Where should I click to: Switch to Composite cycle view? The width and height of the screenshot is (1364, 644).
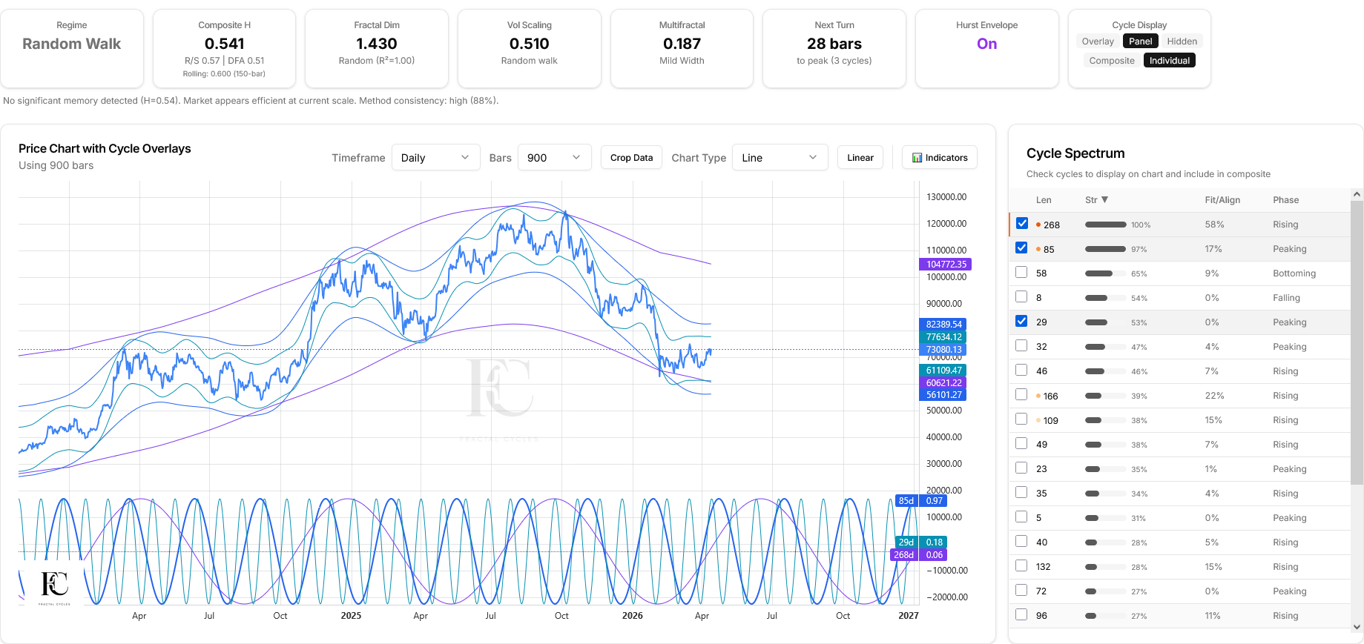pyautogui.click(x=1112, y=61)
